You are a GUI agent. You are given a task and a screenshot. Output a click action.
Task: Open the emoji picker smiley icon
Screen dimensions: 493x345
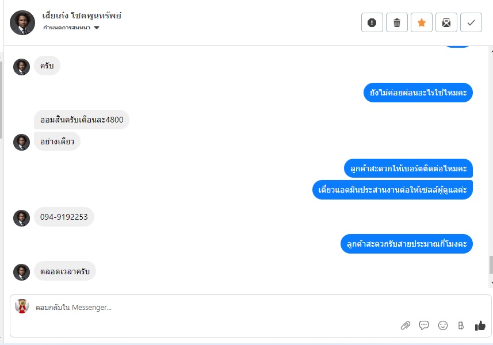(443, 325)
